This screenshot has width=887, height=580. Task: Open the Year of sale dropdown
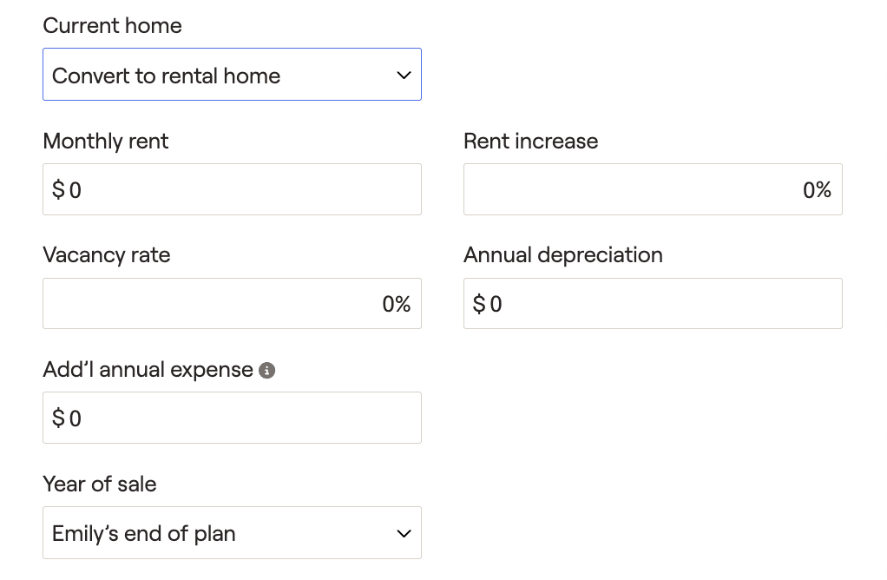[231, 533]
